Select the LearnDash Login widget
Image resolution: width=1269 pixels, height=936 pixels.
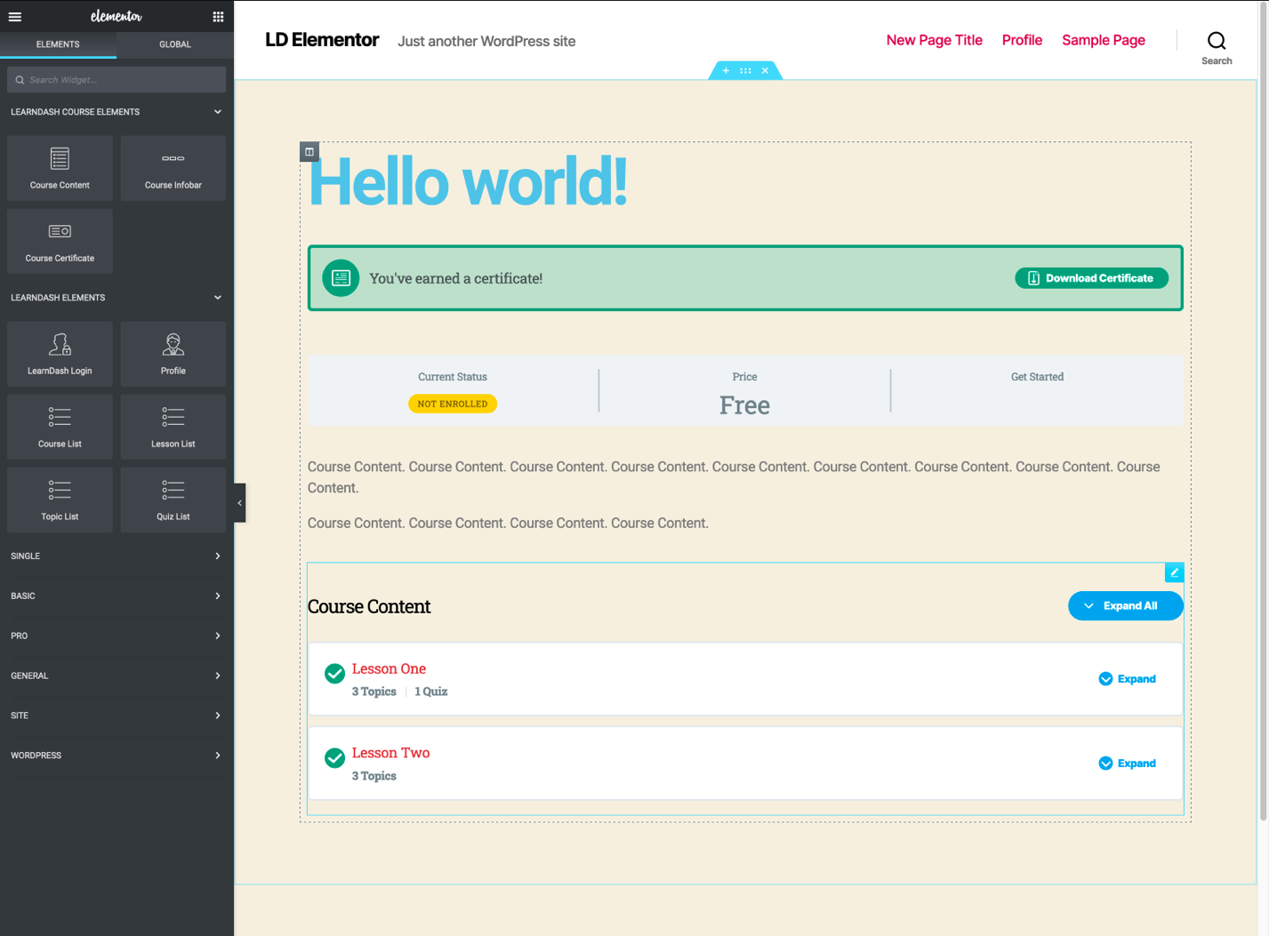60,354
